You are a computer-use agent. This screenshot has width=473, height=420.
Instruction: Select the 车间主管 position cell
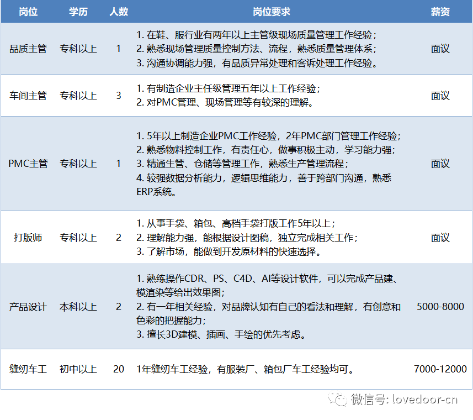[28, 96]
